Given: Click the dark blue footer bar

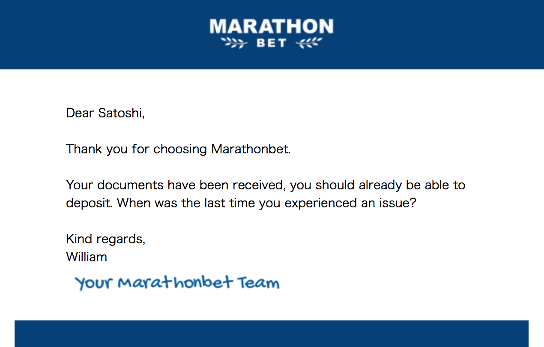Looking at the screenshot, I should tap(272, 334).
